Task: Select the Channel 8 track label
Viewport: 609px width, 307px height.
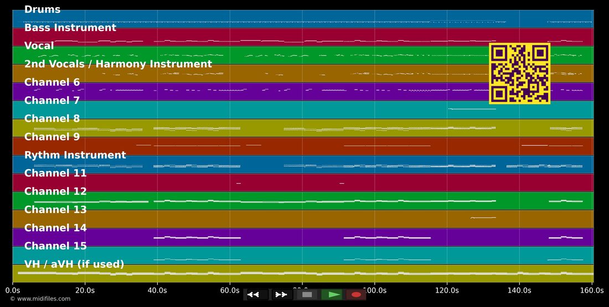Action: click(x=52, y=119)
